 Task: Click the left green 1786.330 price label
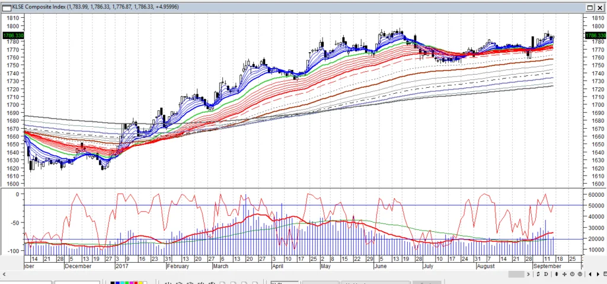[13, 35]
